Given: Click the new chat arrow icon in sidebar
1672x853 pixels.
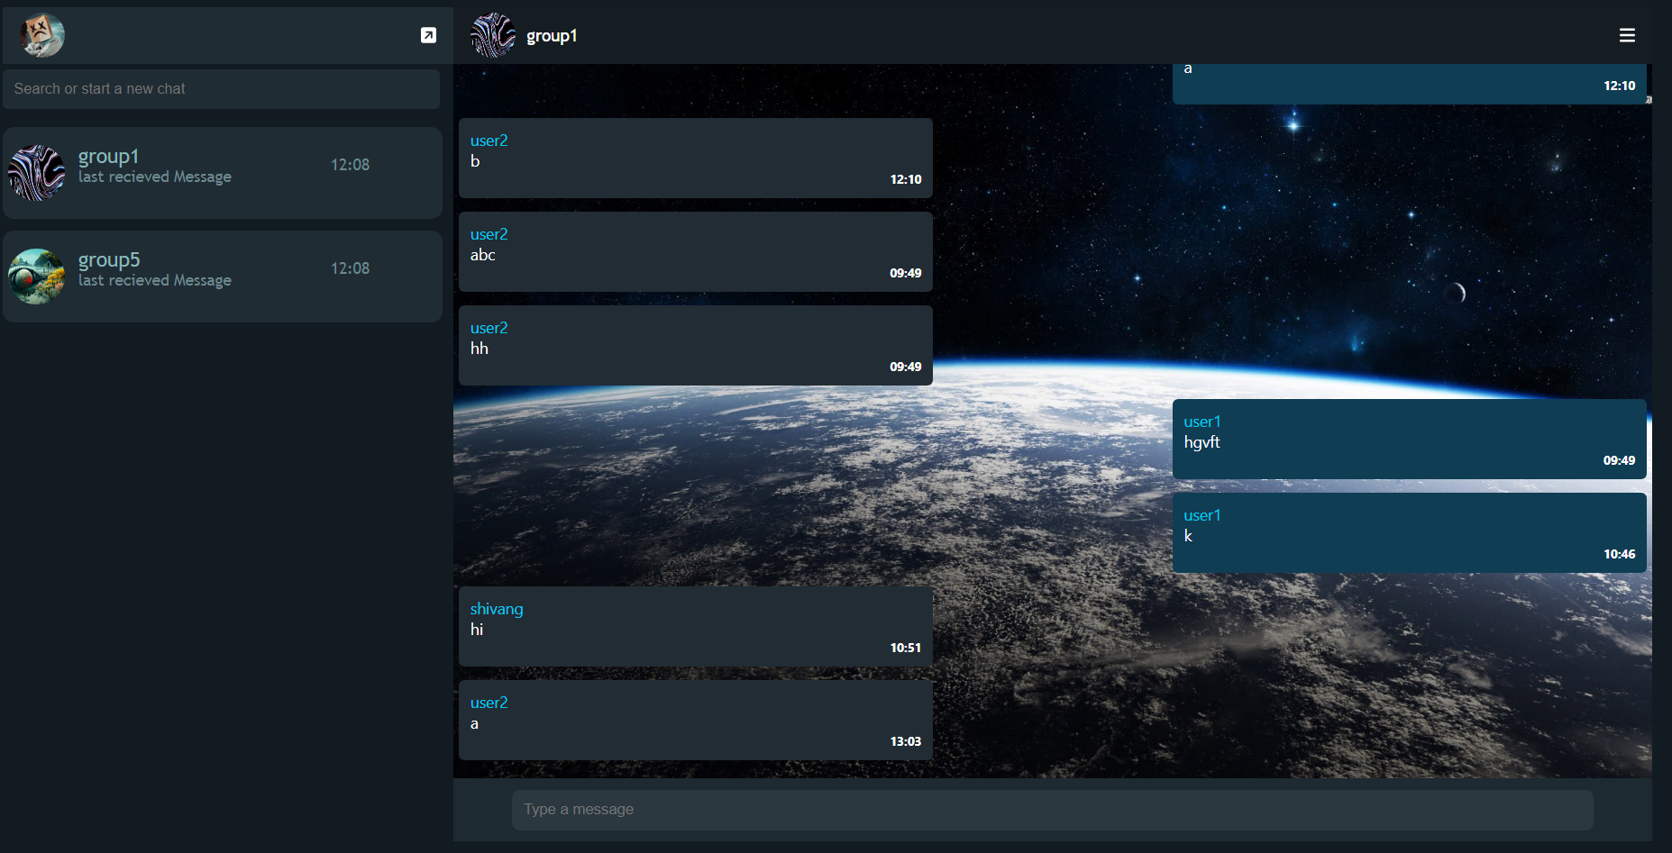Looking at the screenshot, I should coord(428,35).
